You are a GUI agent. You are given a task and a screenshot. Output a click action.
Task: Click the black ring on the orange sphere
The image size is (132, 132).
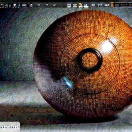(x=90, y=60)
